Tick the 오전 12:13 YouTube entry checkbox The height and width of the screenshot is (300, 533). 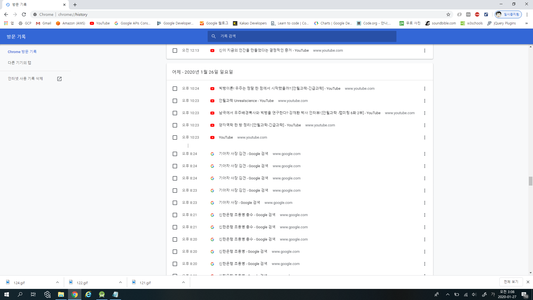coord(175,51)
